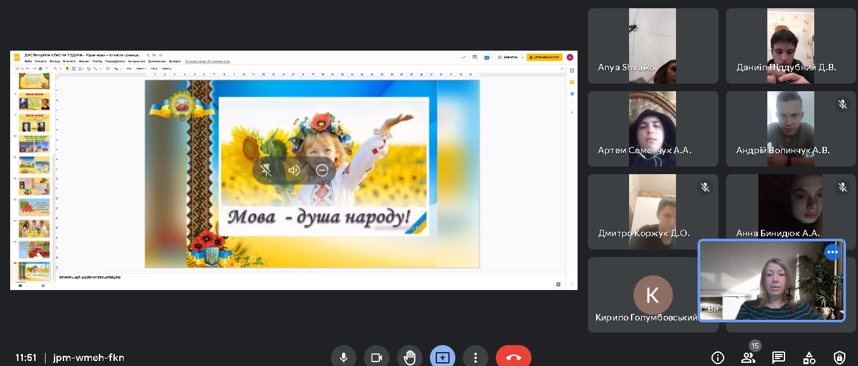Open self-view tile options blue dots

click(832, 252)
